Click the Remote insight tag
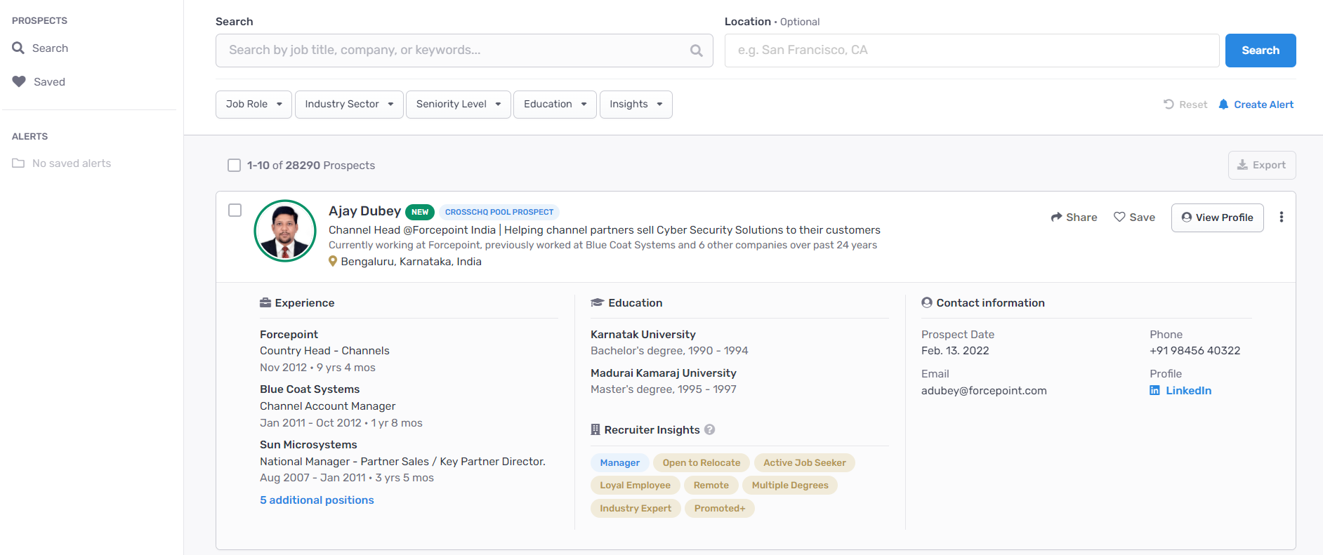The image size is (1323, 555). (711, 486)
